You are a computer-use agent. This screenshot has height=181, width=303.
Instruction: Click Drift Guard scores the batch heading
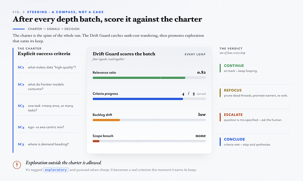click(124, 54)
